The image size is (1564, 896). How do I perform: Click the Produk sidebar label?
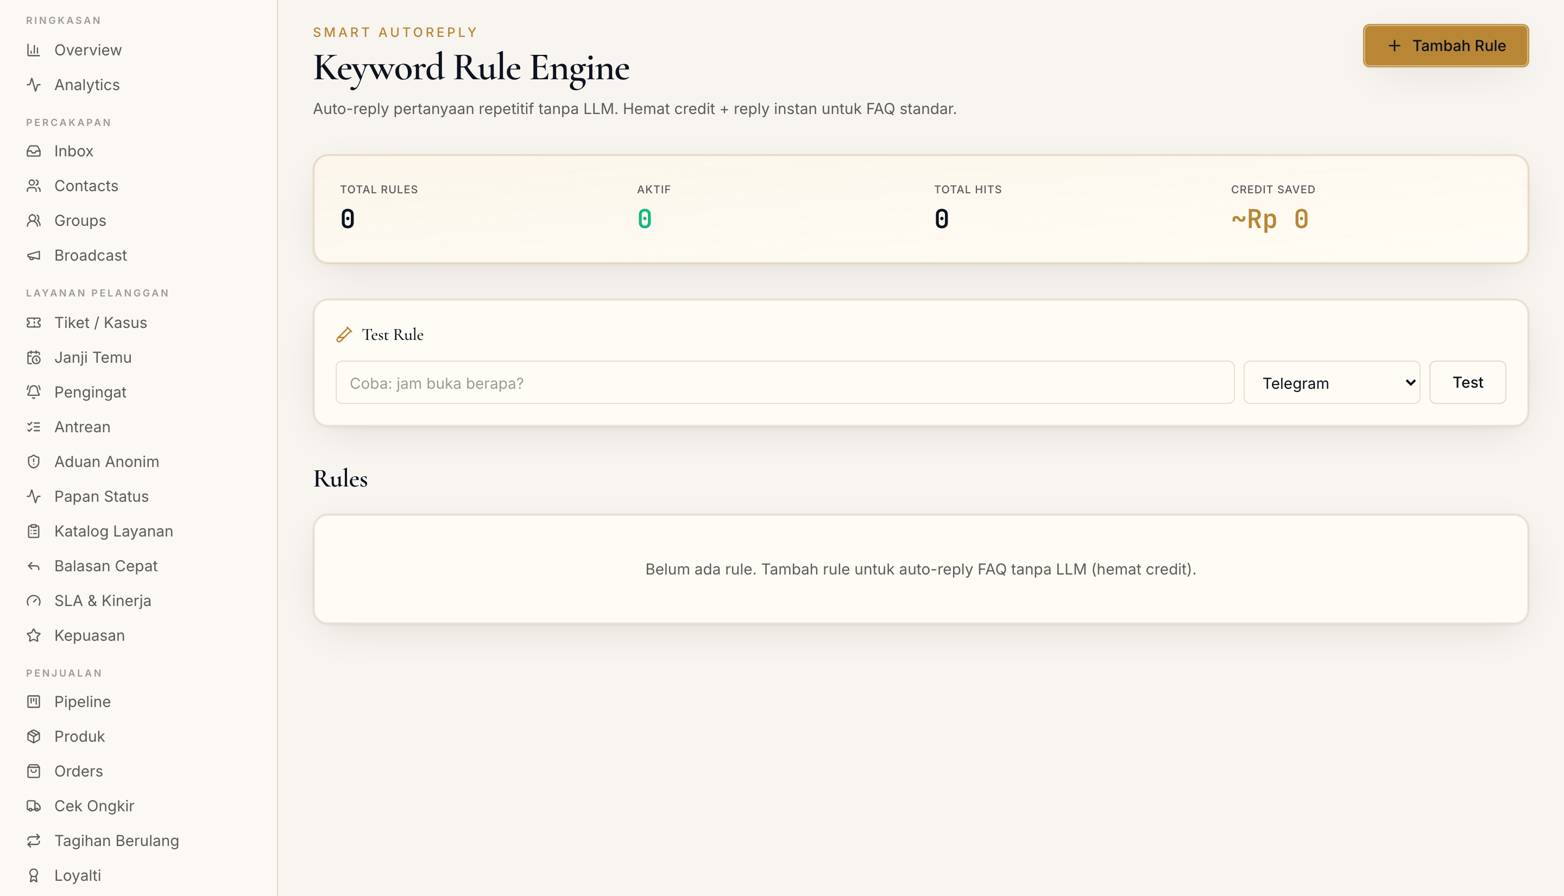point(79,736)
